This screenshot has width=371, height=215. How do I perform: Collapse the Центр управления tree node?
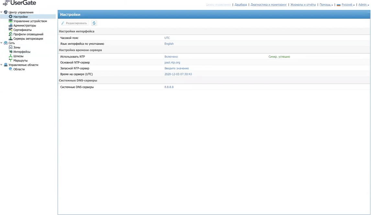(x=1, y=12)
